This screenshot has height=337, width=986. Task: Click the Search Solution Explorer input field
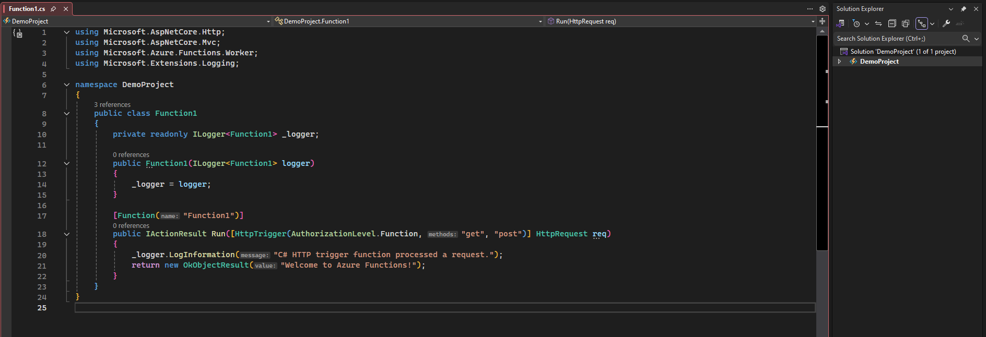pyautogui.click(x=896, y=39)
